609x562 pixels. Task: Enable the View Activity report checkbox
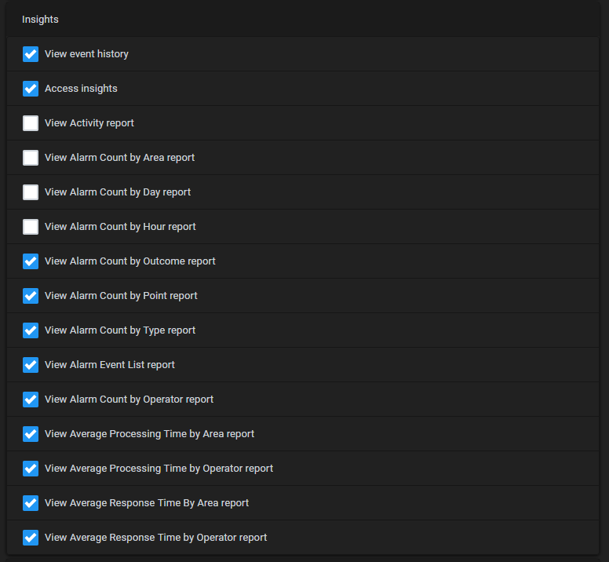pyautogui.click(x=31, y=123)
